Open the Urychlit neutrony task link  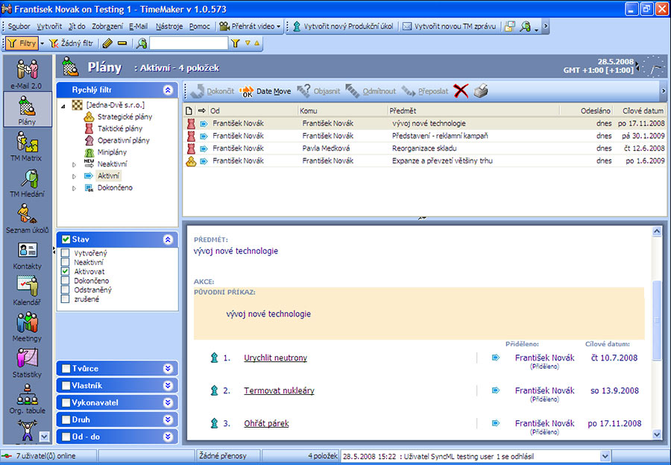click(275, 358)
